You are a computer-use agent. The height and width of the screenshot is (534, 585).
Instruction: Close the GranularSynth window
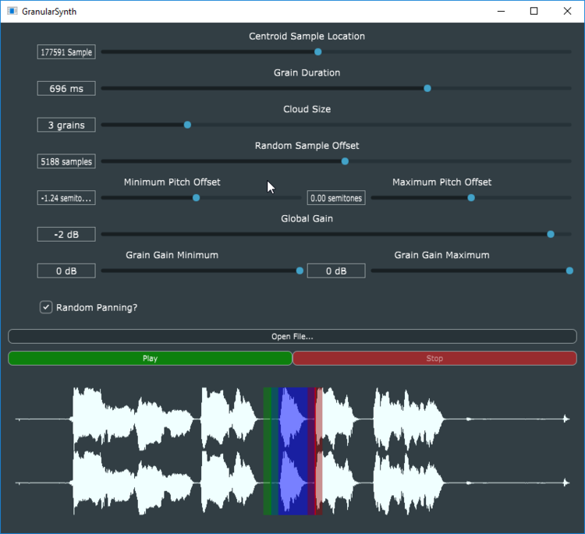[x=567, y=11]
